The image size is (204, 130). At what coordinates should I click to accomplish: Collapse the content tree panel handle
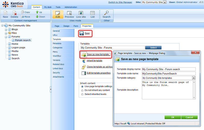[50, 89]
